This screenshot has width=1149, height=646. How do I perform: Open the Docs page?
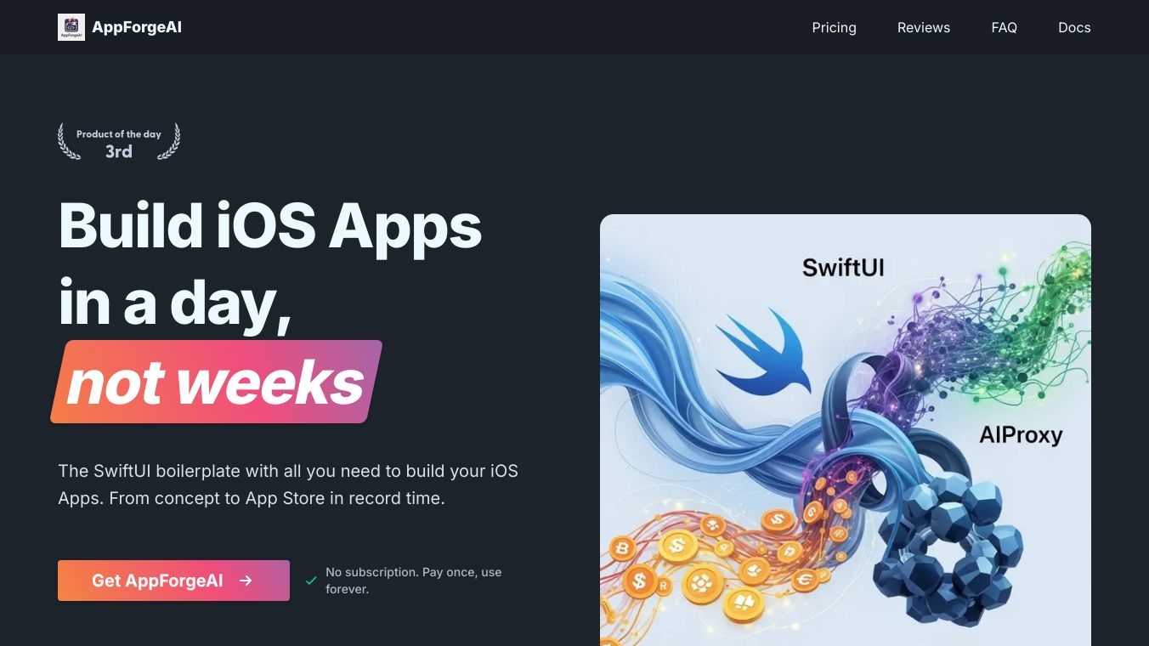(1074, 27)
